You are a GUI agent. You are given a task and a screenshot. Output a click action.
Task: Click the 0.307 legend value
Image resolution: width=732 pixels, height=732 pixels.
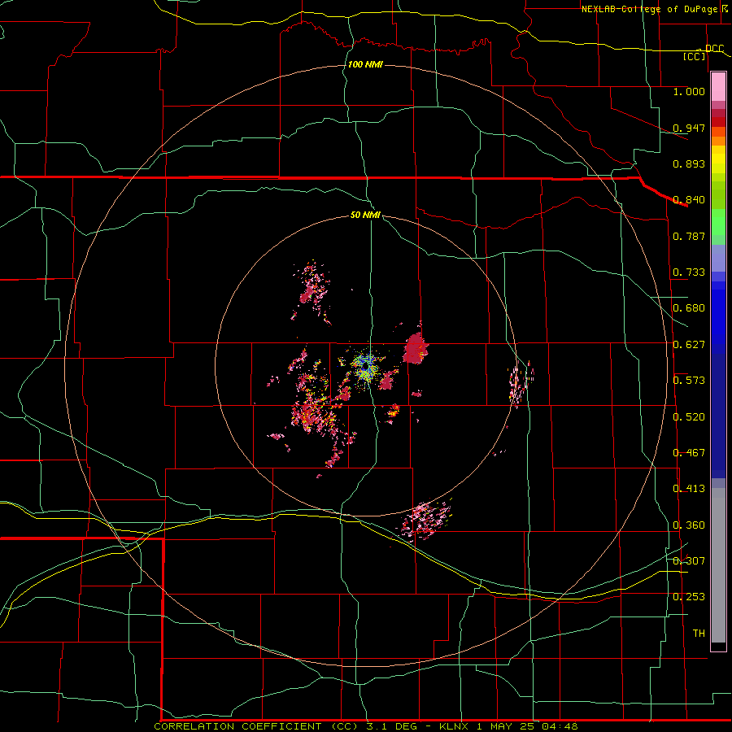point(689,561)
